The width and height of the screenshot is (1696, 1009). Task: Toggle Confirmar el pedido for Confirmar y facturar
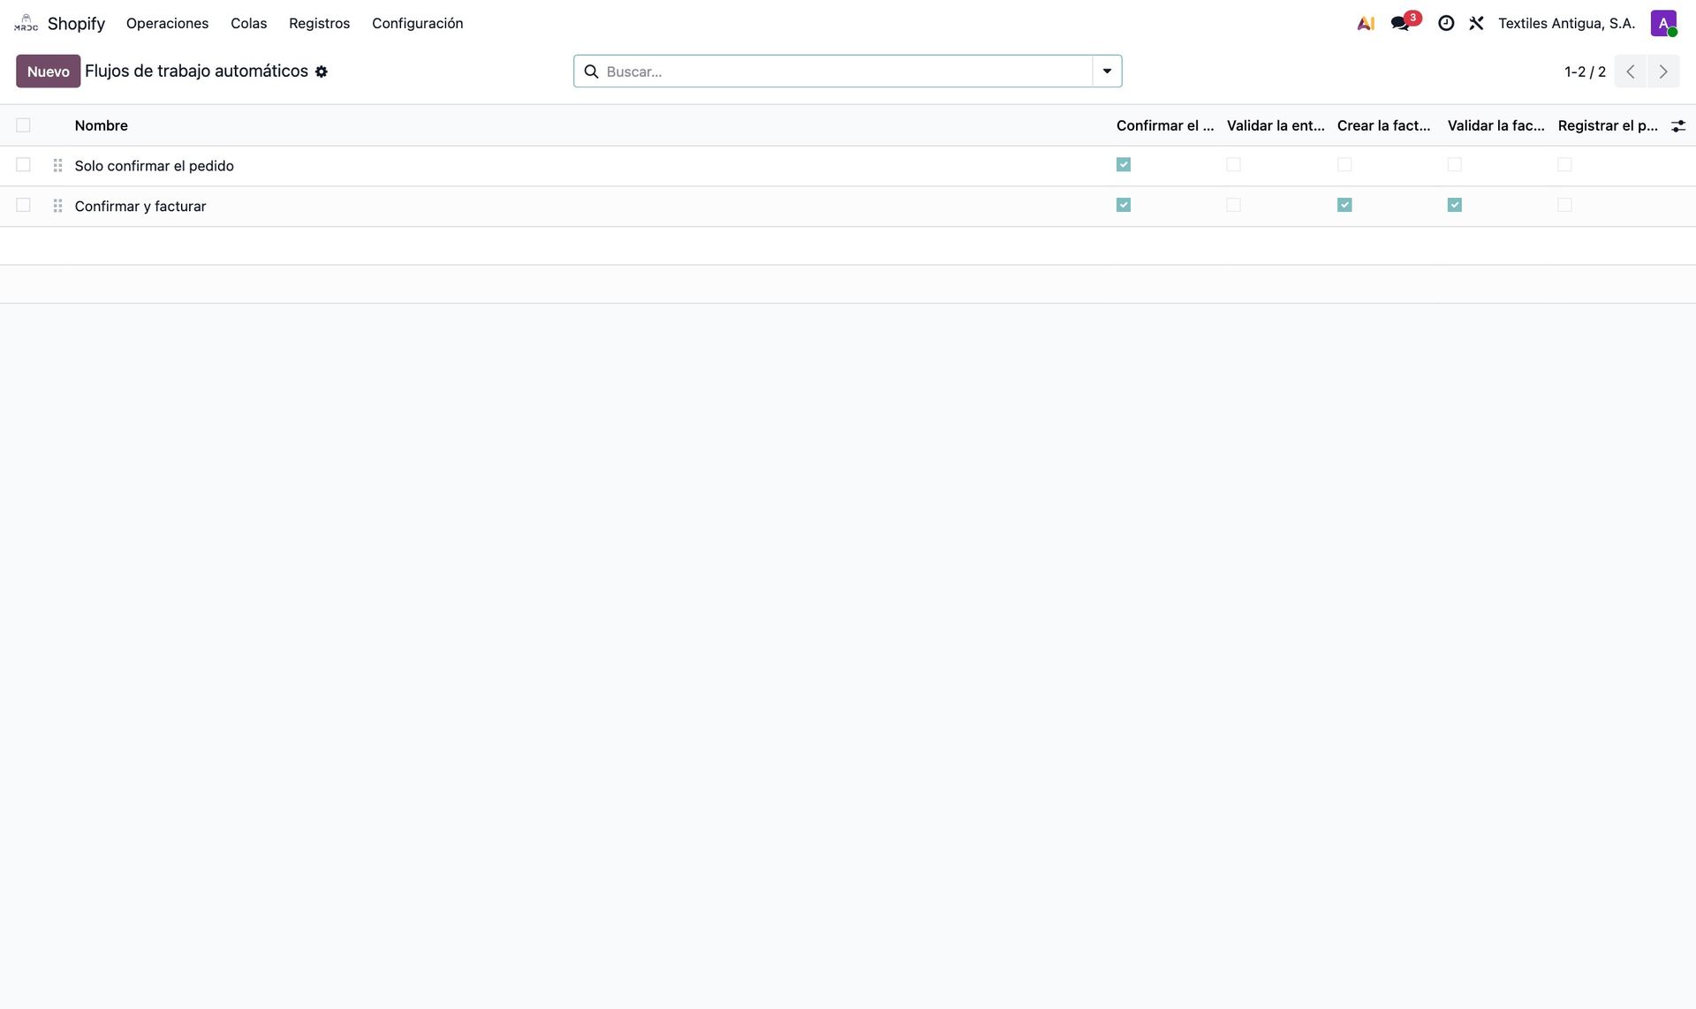[1124, 205]
